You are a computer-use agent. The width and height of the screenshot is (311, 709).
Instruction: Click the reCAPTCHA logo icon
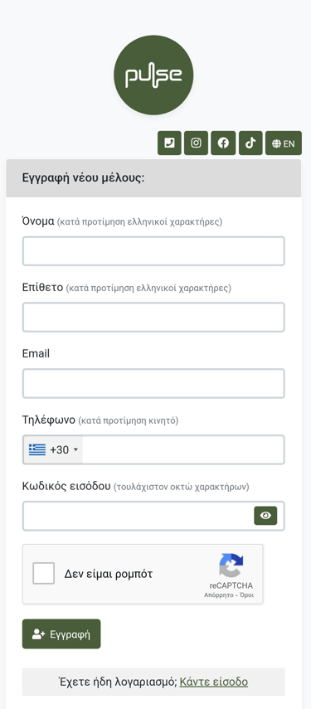point(231,566)
